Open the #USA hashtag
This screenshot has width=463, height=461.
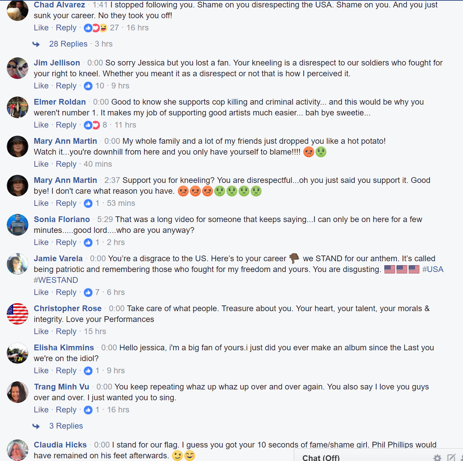point(433,270)
